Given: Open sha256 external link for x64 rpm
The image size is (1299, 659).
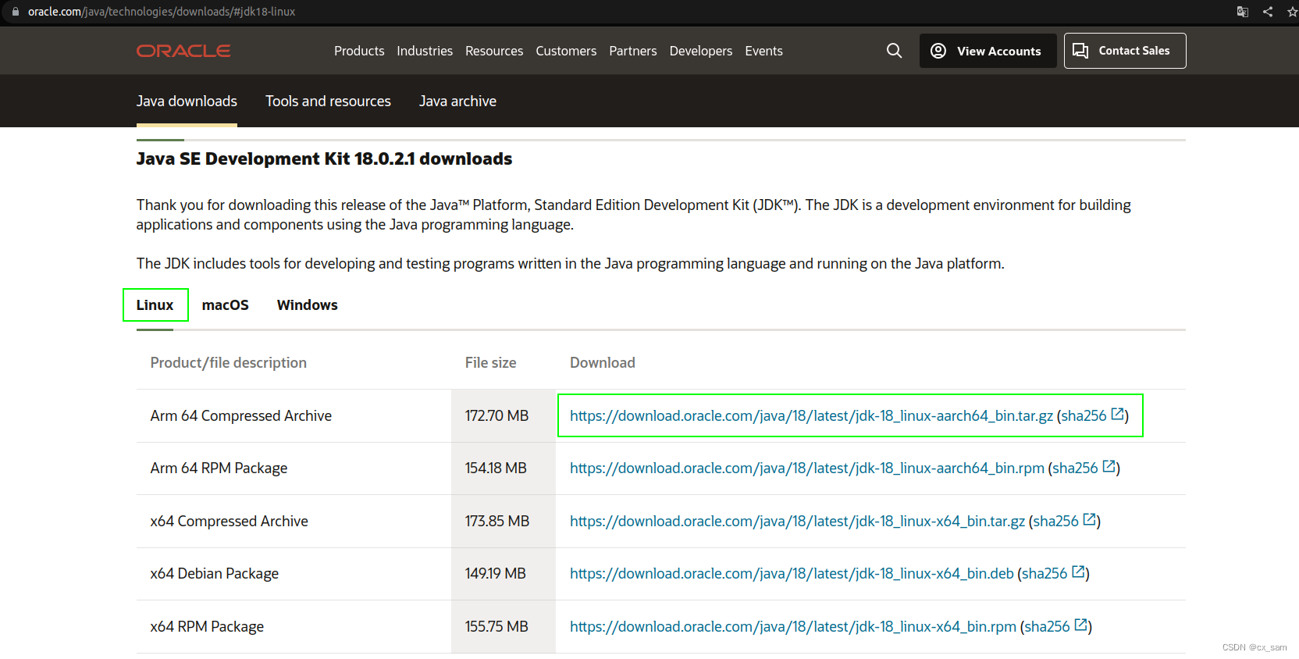Looking at the screenshot, I should [1055, 626].
